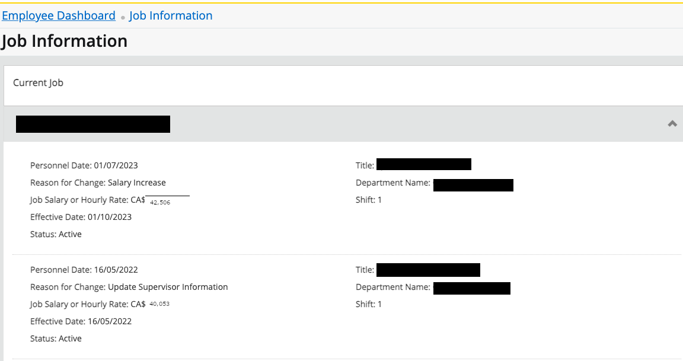683x361 pixels.
Task: Click the breadcrumb separator dot
Action: click(123, 17)
